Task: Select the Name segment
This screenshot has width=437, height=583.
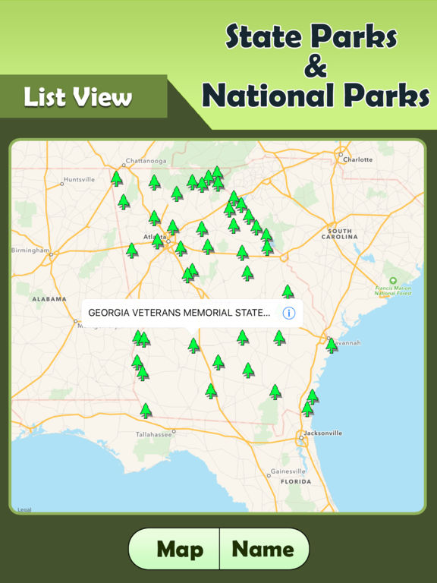Action: (264, 549)
